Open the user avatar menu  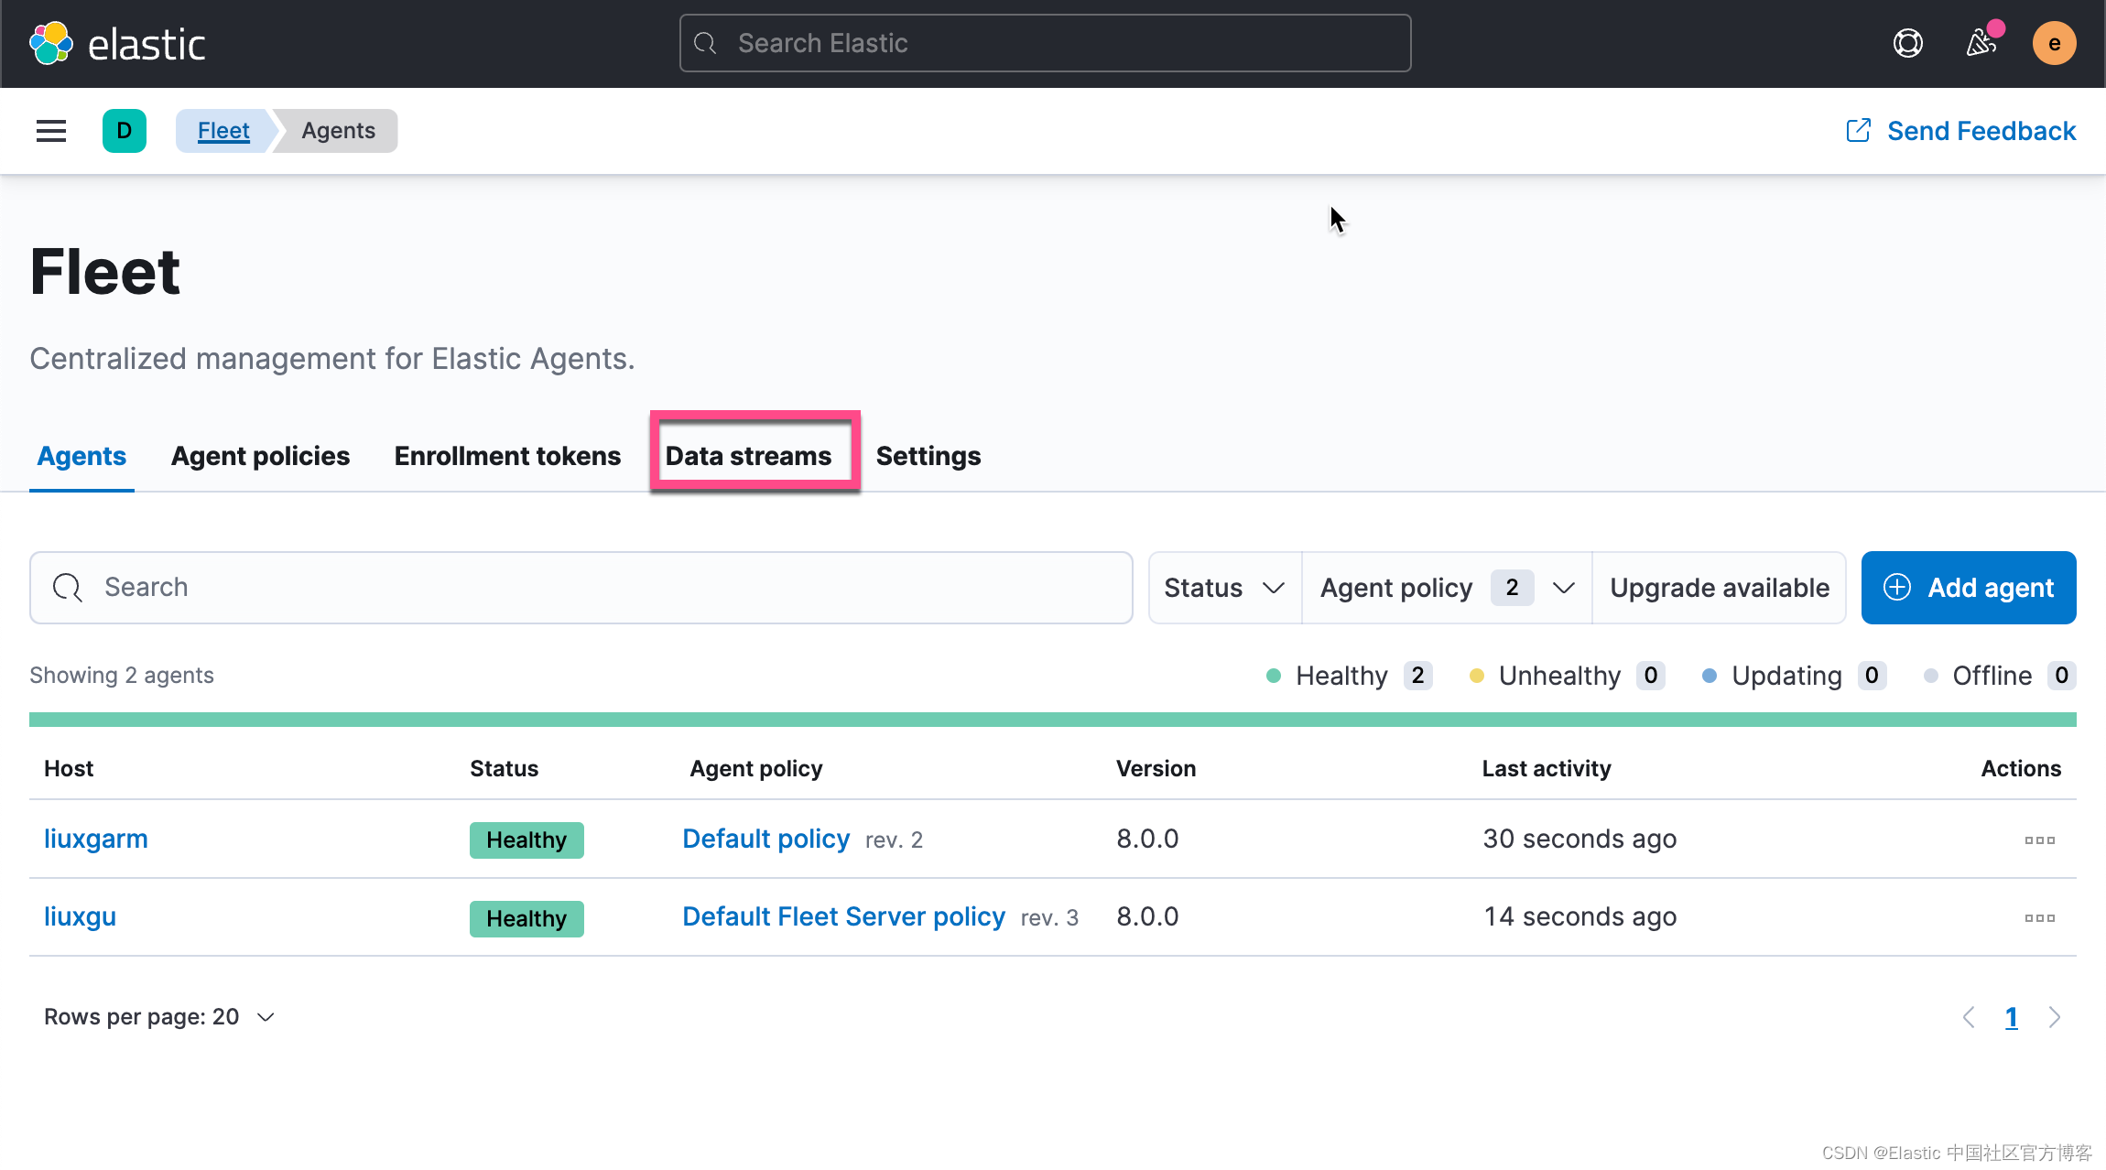2054,43
